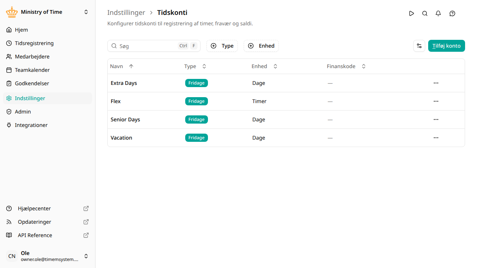
Task: Click the play icon in the header
Action: [x=411, y=13]
